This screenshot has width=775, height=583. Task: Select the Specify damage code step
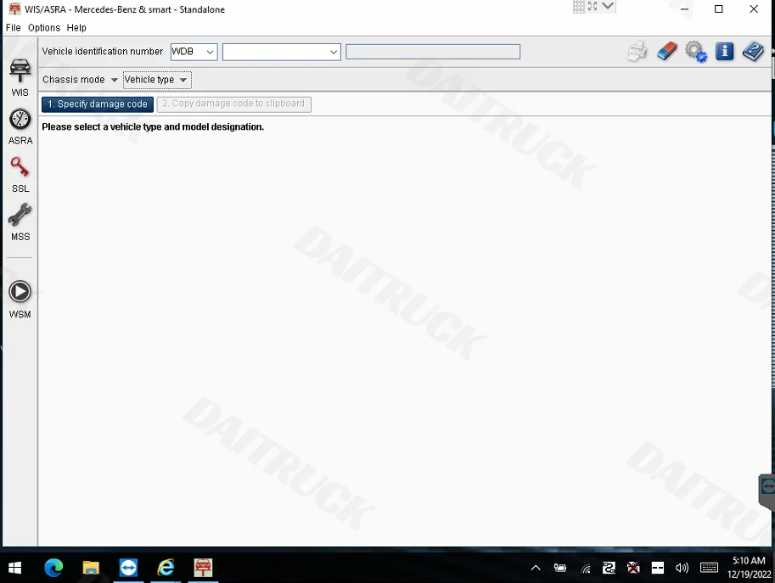[98, 104]
